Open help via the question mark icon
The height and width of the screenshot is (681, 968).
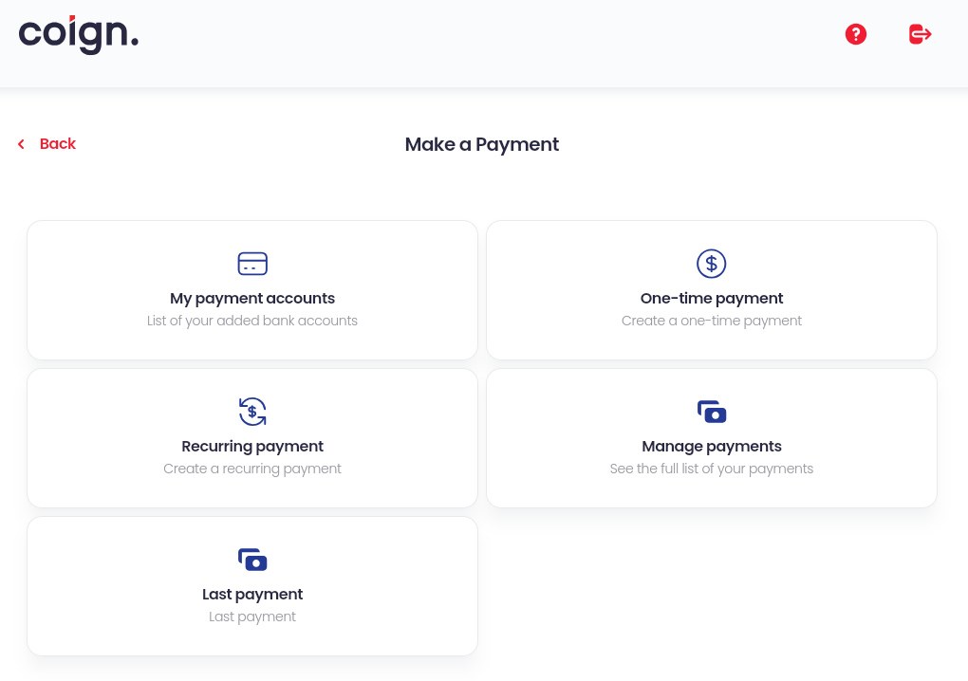pos(855,34)
